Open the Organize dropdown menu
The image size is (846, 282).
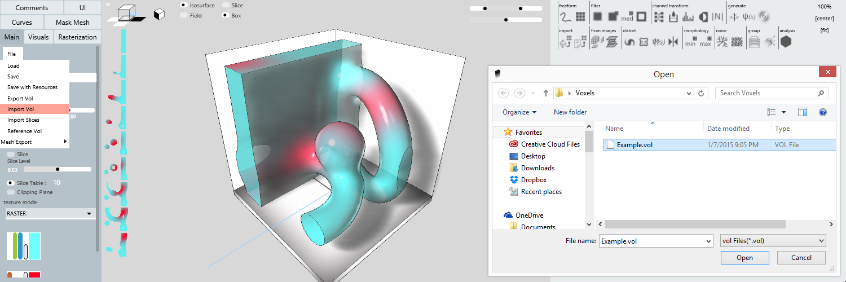(519, 112)
